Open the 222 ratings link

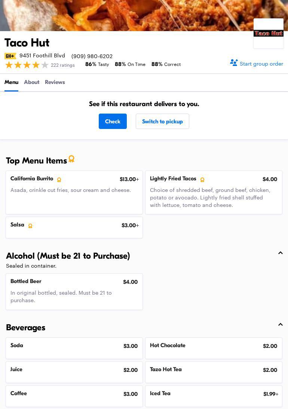(62, 65)
